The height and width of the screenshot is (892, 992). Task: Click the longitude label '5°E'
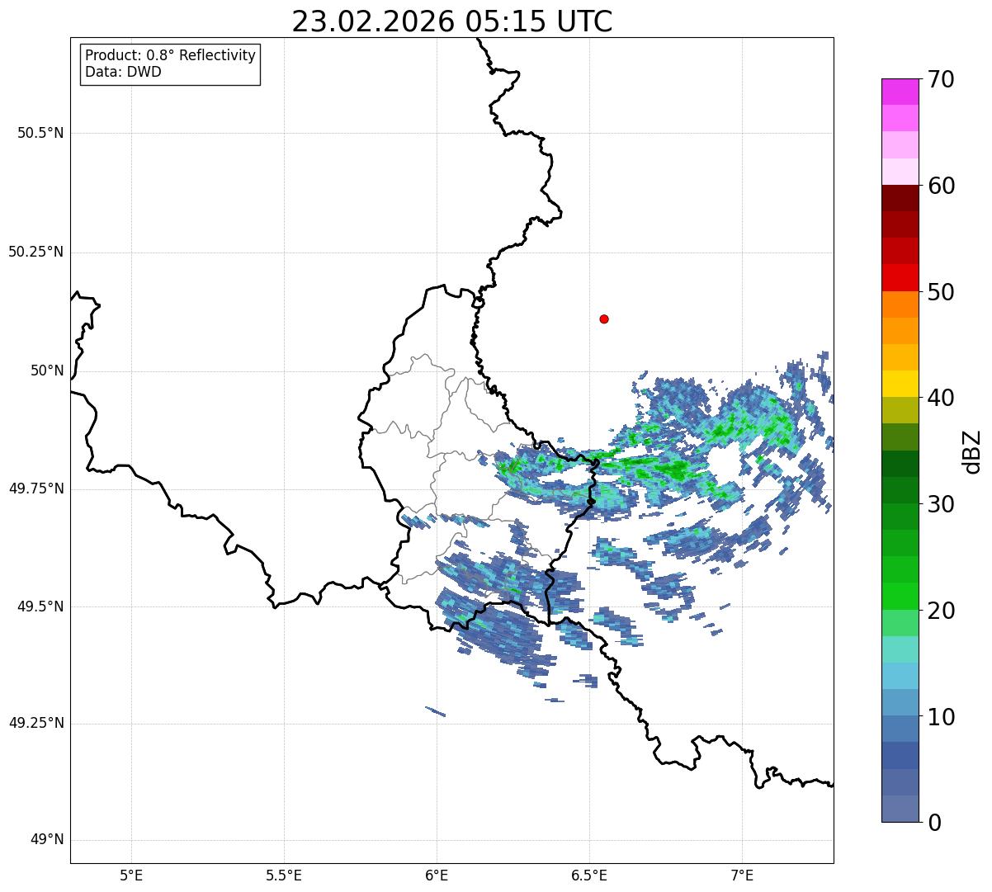click(x=131, y=875)
